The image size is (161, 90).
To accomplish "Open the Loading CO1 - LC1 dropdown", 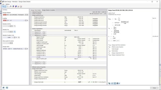I will pyautogui.click(x=24, y=20).
